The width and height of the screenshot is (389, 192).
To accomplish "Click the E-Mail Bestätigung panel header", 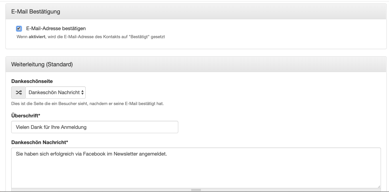I will (196, 12).
